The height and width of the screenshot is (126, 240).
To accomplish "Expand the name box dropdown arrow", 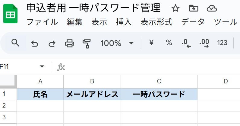I will point(42,66).
